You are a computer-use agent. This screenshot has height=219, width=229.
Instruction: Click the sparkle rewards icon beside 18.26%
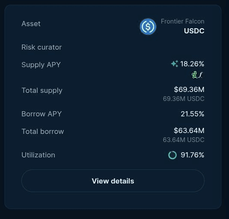pos(175,64)
